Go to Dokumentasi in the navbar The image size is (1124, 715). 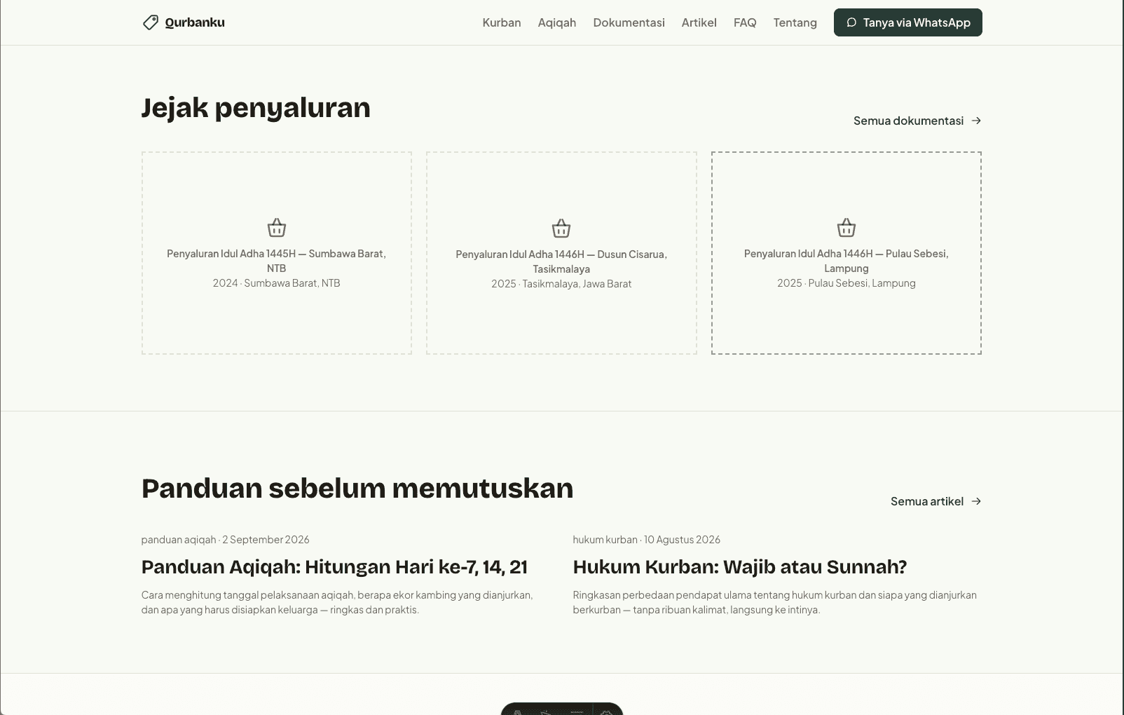(x=629, y=22)
